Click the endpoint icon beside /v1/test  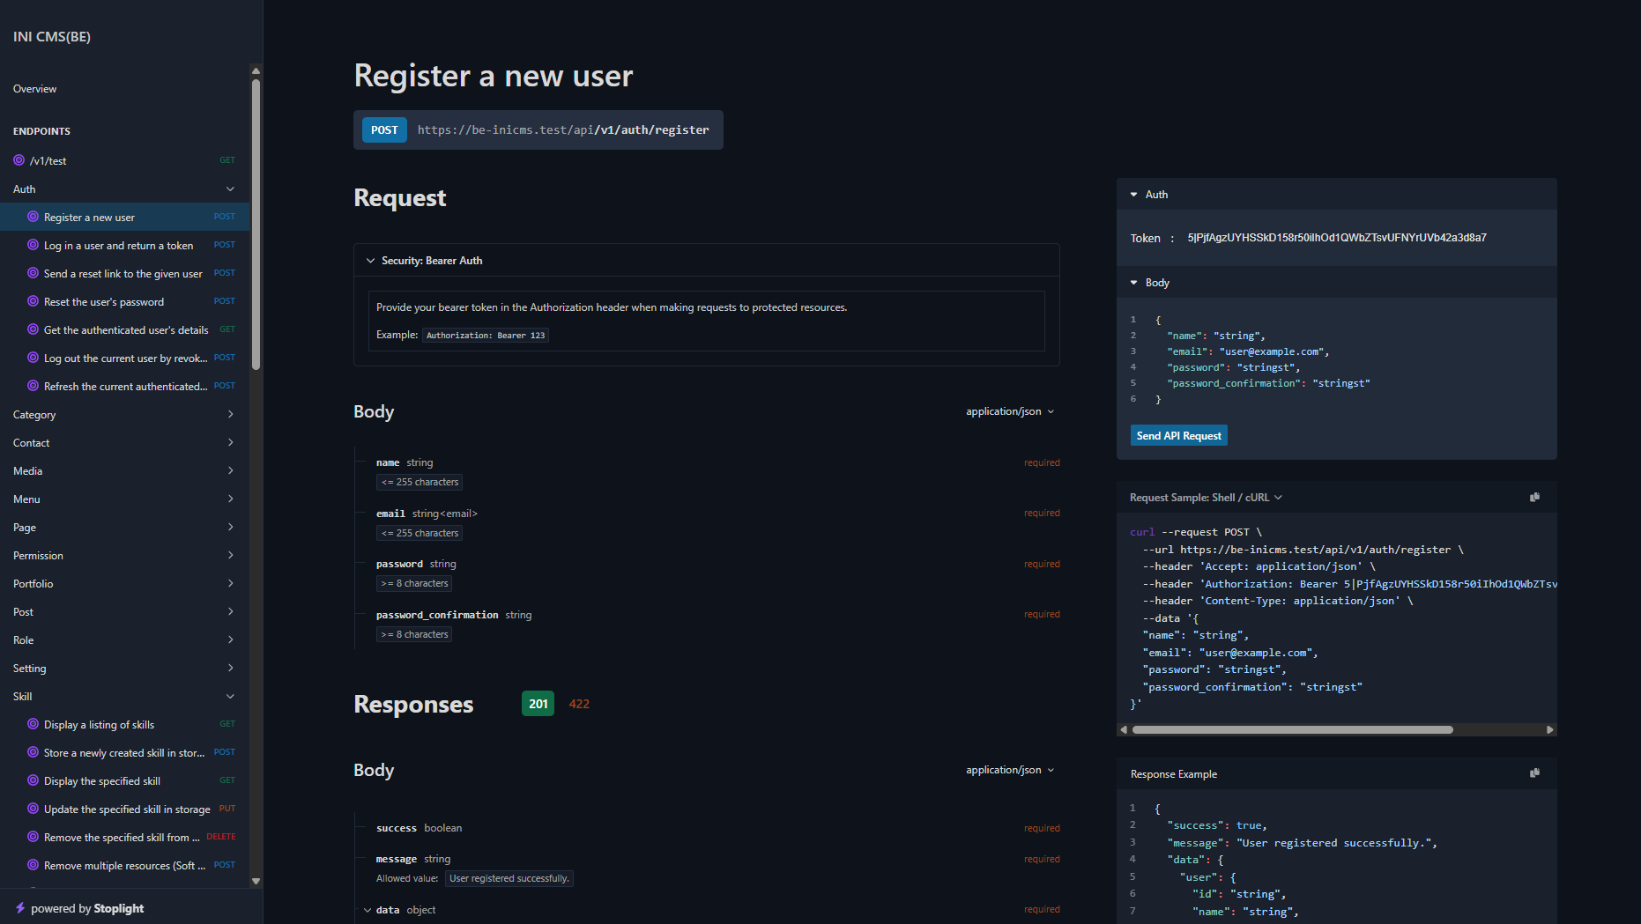[x=19, y=160]
